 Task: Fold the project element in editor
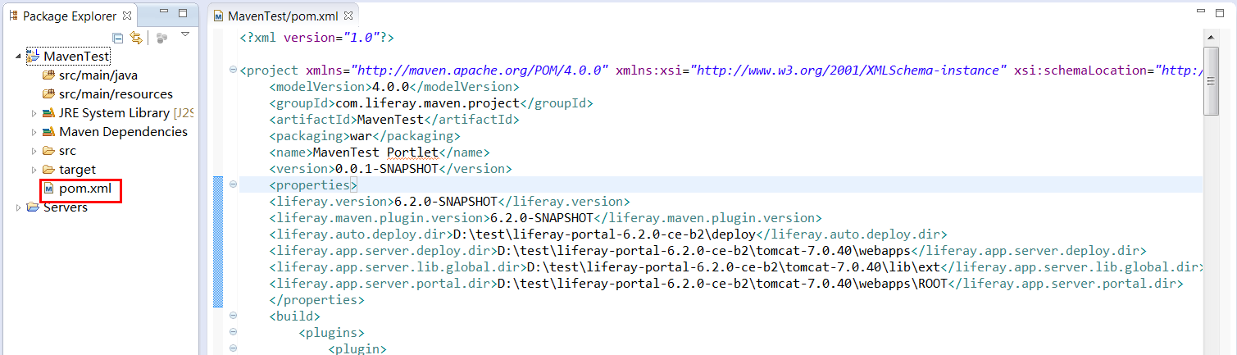coord(233,71)
